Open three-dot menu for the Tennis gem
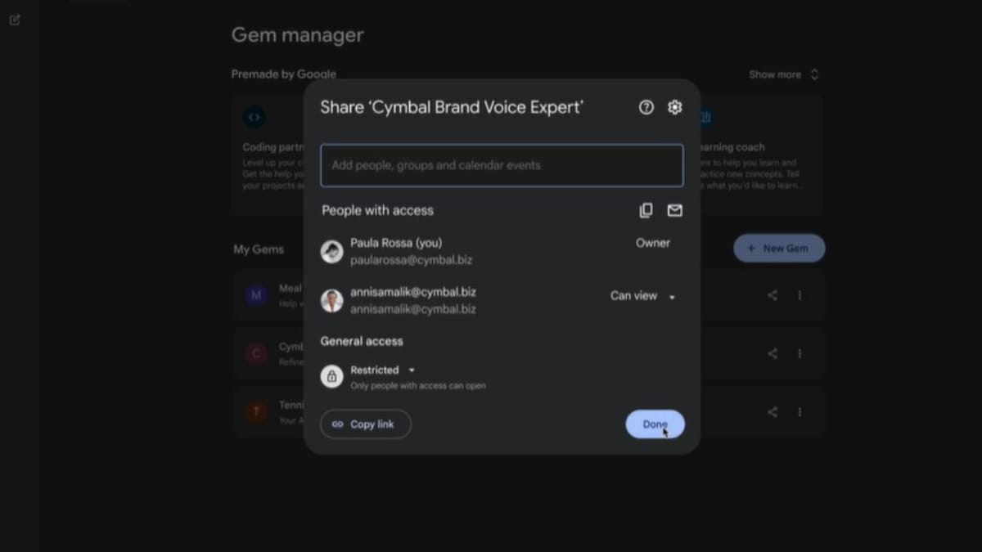982x552 pixels. pyautogui.click(x=800, y=412)
